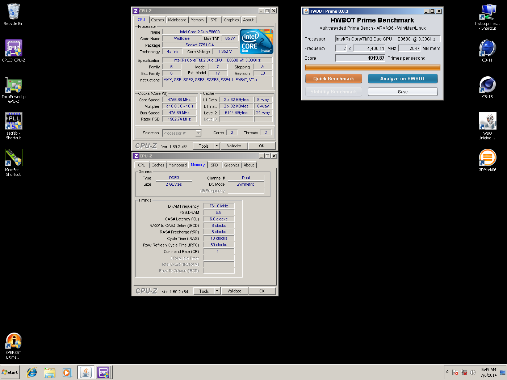Viewport: 507px width, 380px height.
Task: Click Analyze on HWBOT button
Action: point(403,79)
